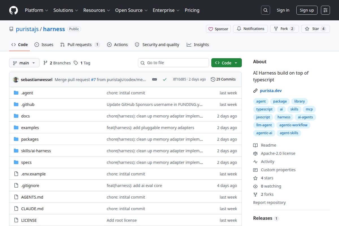This screenshot has width=339, height=226.
Task: Open the harness repository name link
Action: pos(54,29)
